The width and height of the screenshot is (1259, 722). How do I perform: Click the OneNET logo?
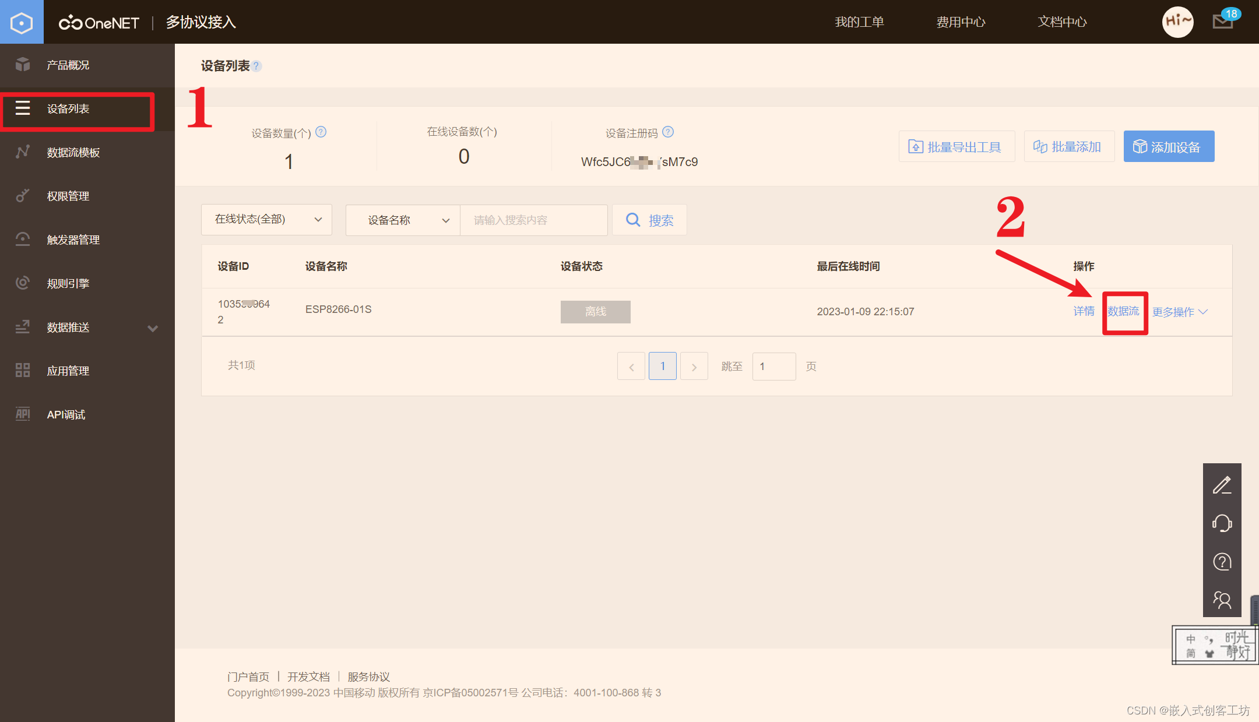point(99,22)
